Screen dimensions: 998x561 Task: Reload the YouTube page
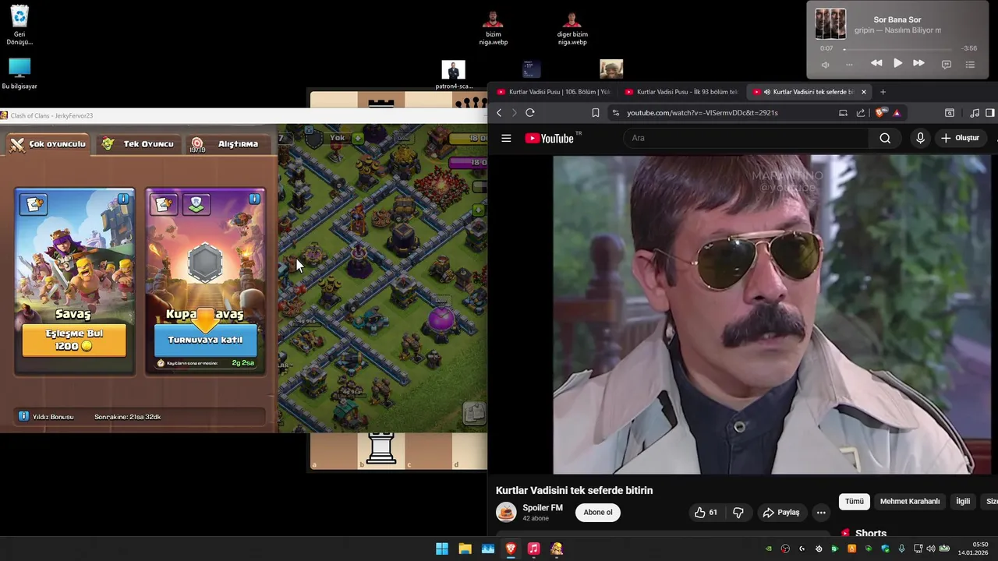530,113
